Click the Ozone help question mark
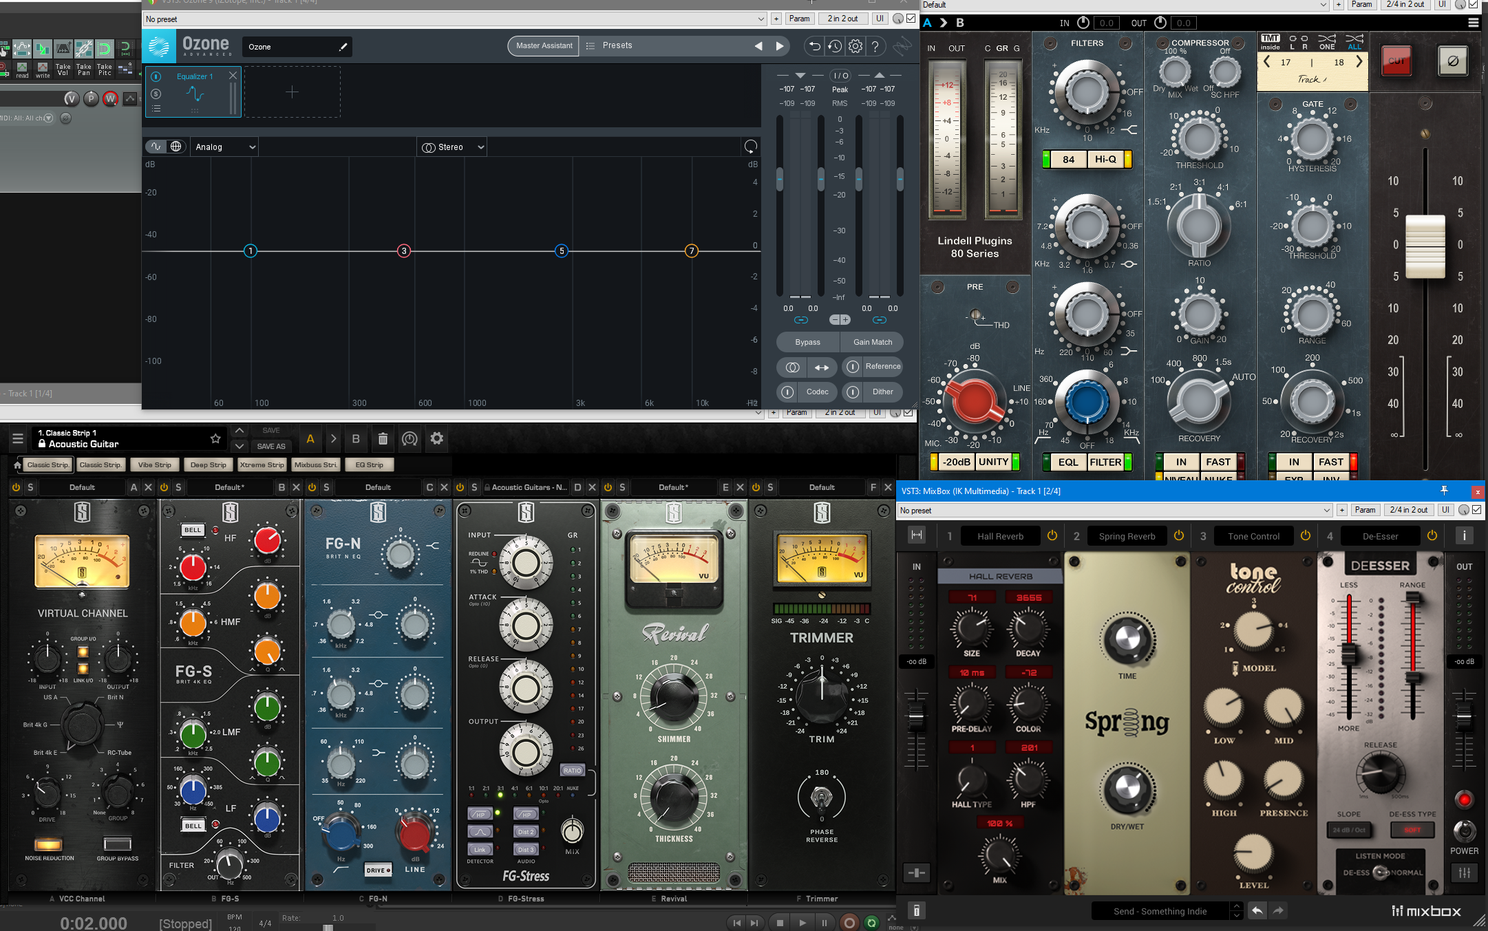Viewport: 1488px width, 931px height. point(875,46)
